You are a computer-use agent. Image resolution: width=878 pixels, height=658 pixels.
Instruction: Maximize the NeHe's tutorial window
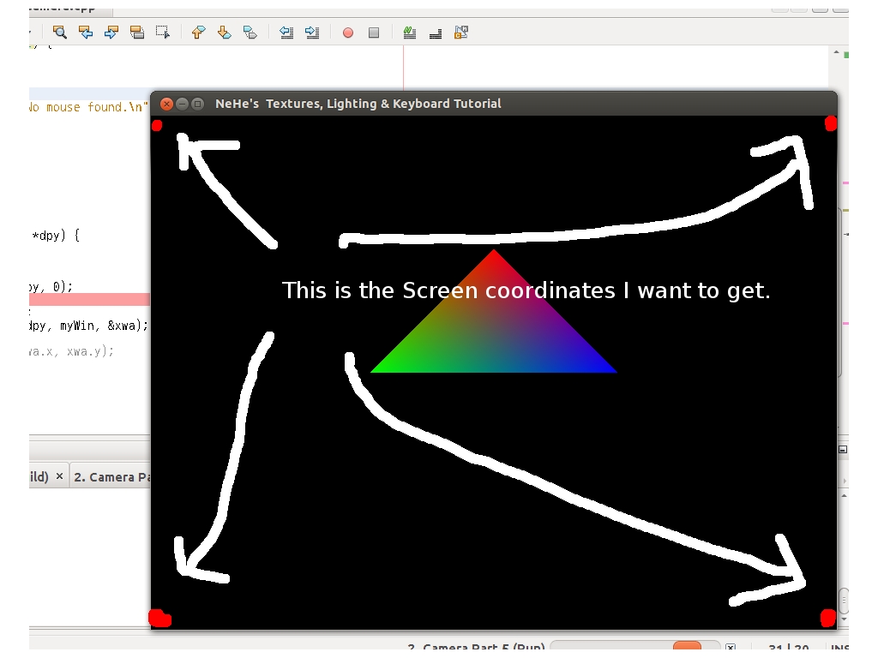point(198,104)
